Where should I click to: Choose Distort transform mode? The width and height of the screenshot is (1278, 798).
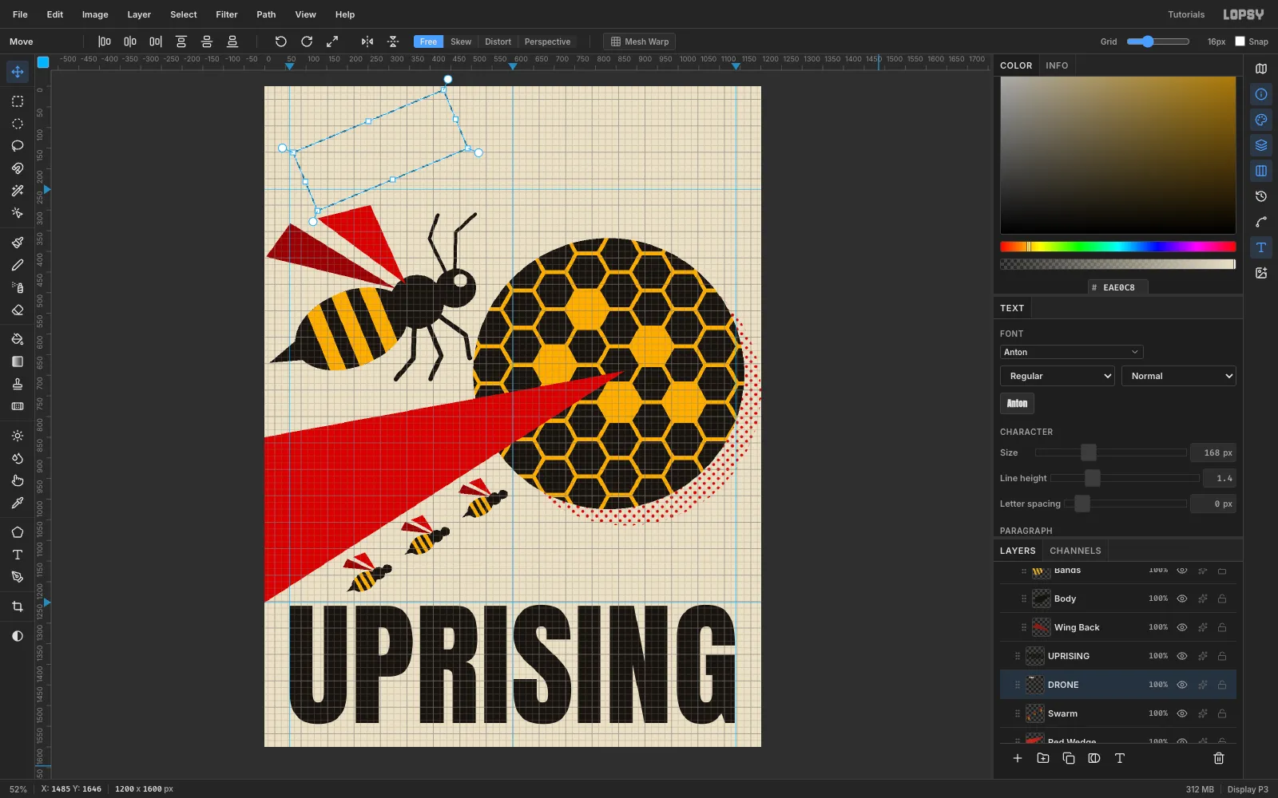[498, 41]
